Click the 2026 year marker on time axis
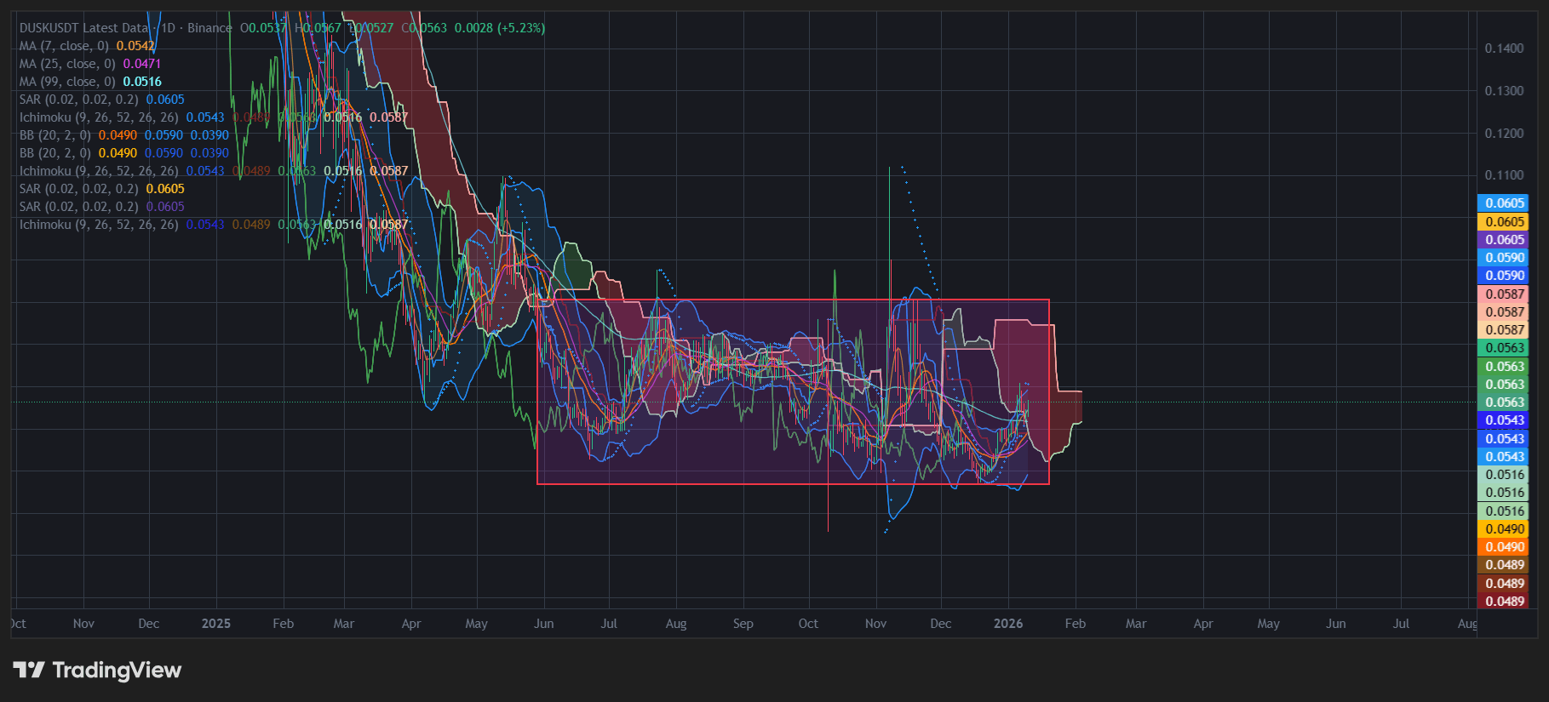 pos(1008,624)
